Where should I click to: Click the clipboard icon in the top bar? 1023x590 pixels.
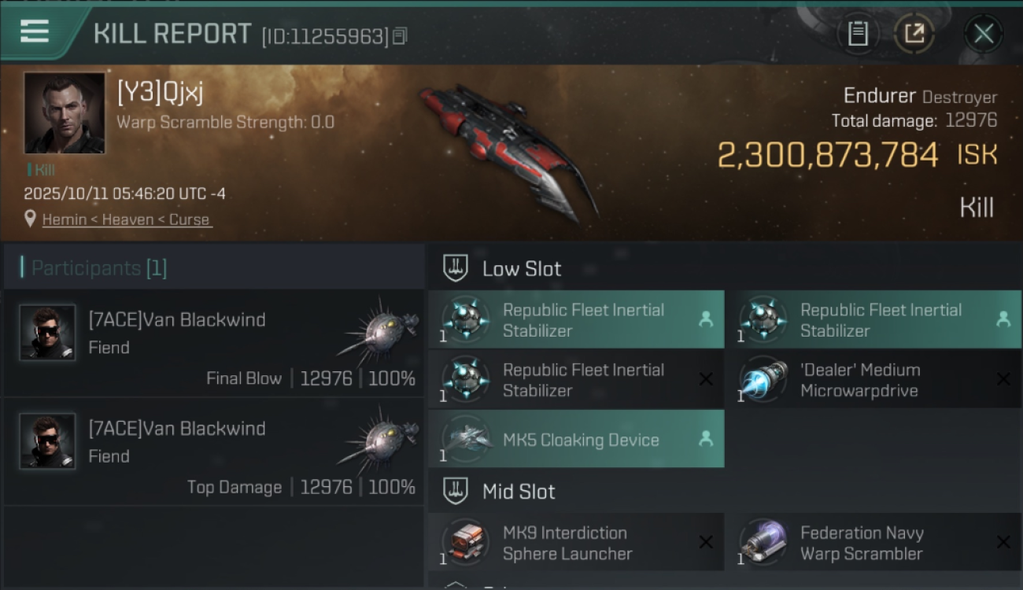pos(858,34)
